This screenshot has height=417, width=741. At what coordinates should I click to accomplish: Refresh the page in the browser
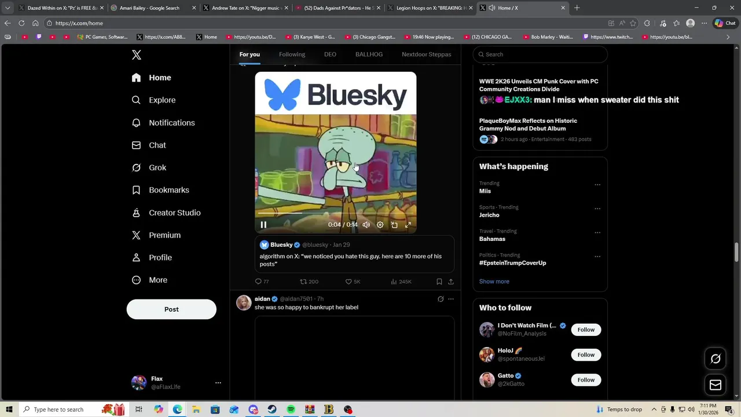click(21, 23)
